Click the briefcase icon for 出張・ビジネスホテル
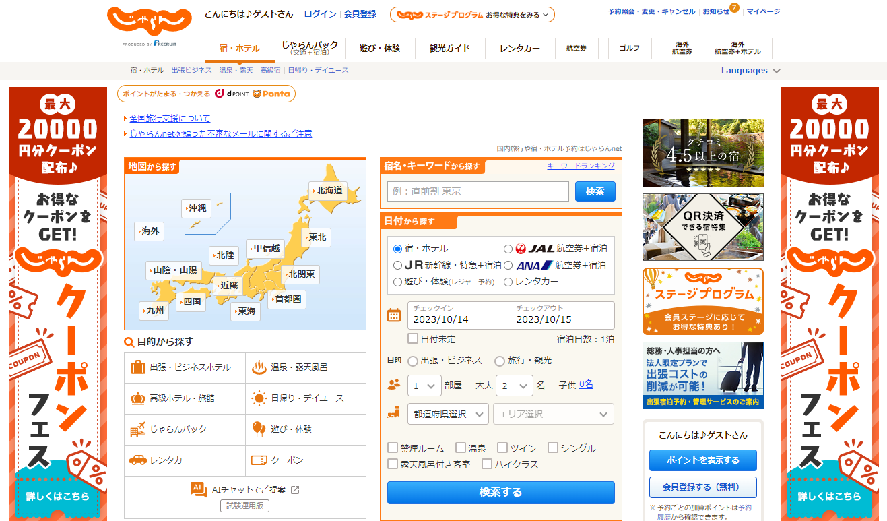Image resolution: width=887 pixels, height=521 pixels. [138, 367]
